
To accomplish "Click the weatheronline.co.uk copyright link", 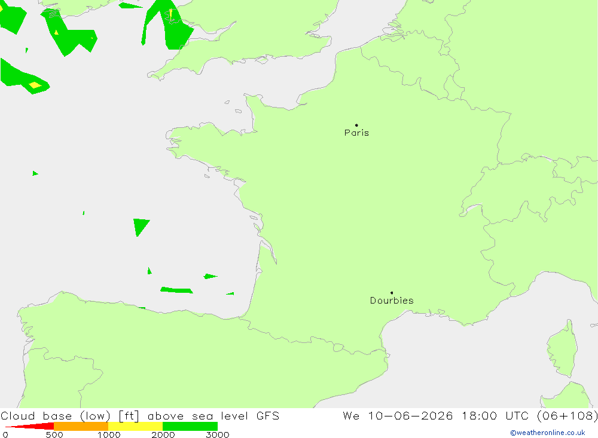I will tap(548, 433).
